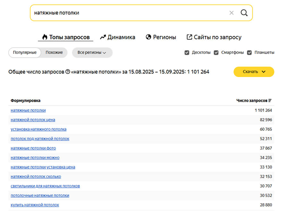
Task: Focus the натяжные потолки search input
Action: pos(128,13)
